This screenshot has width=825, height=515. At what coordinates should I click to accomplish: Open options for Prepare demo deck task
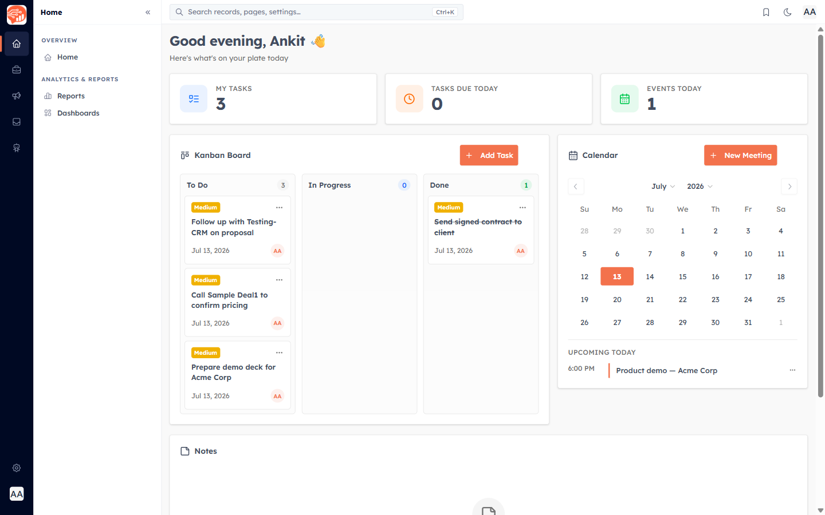pyautogui.click(x=279, y=352)
